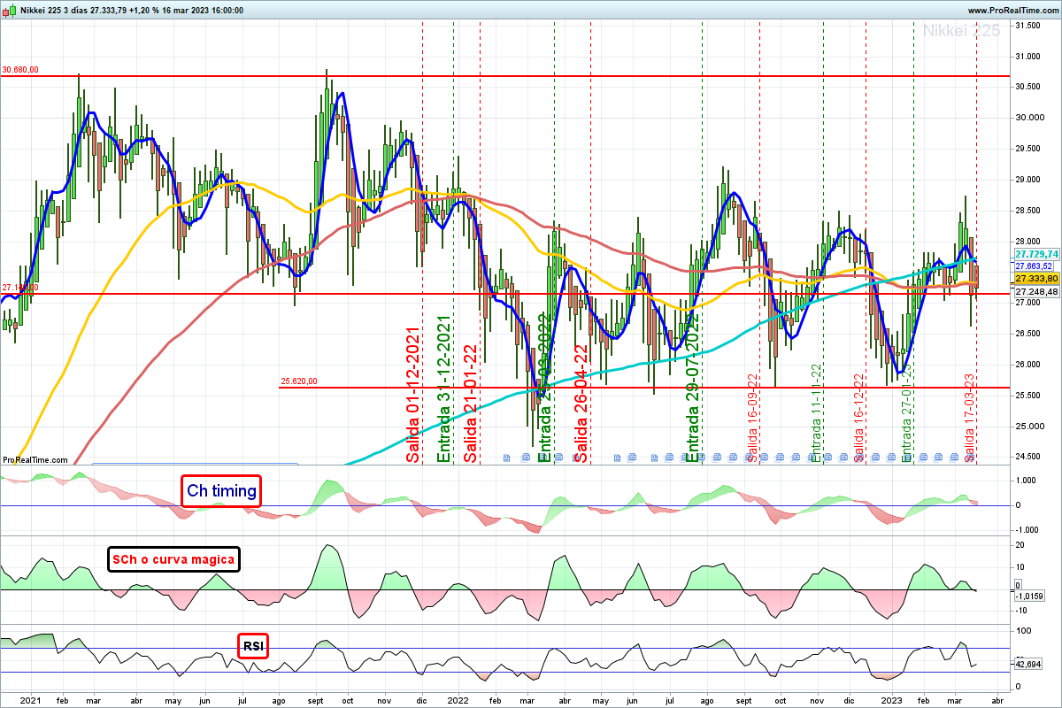Click the Ch timing indicator label
Viewport: 1062px width, 708px height.
pos(221,491)
